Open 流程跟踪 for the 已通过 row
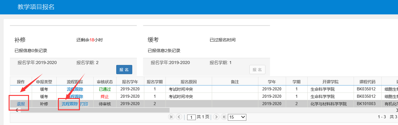The width and height of the screenshot is (398, 125). (75, 89)
